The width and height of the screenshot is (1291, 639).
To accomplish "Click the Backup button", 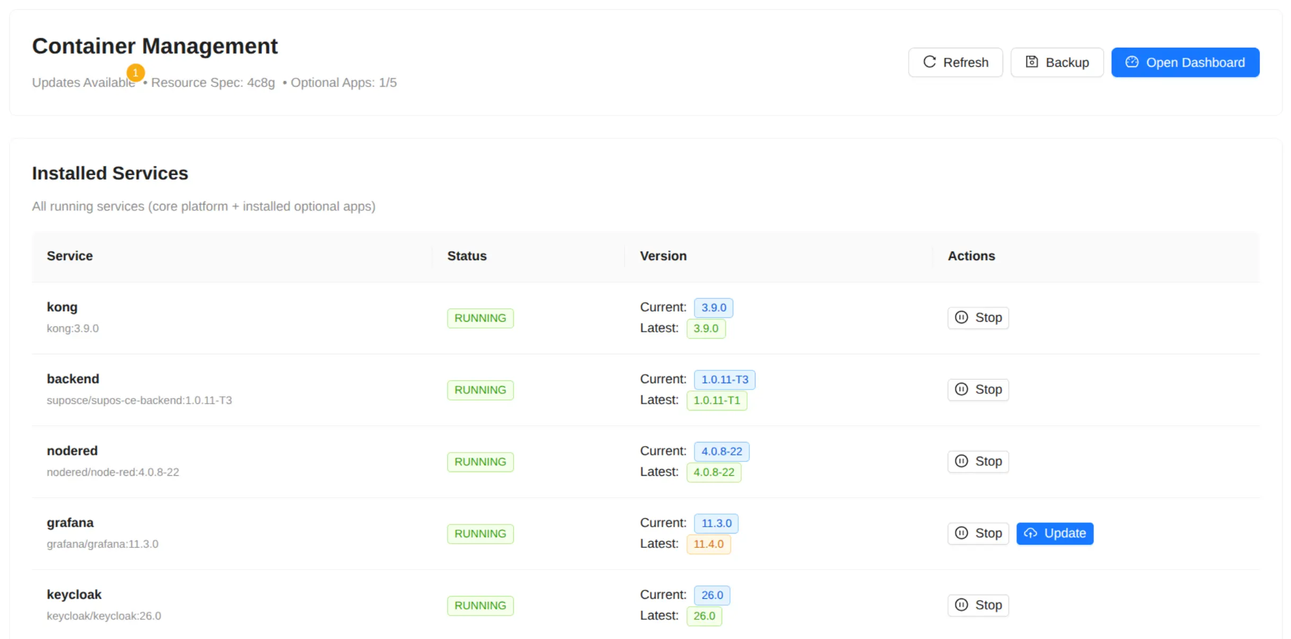I will tap(1056, 63).
